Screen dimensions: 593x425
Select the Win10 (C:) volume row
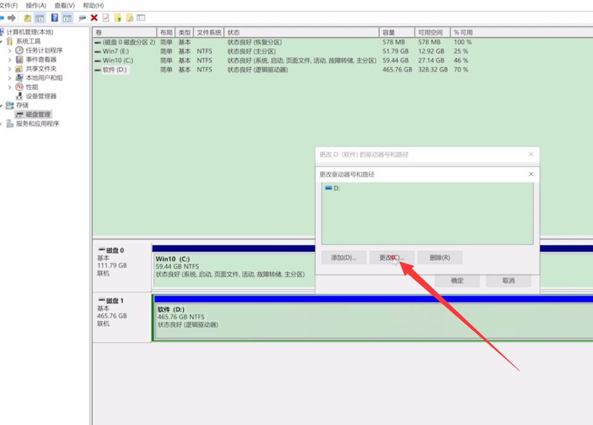282,60
